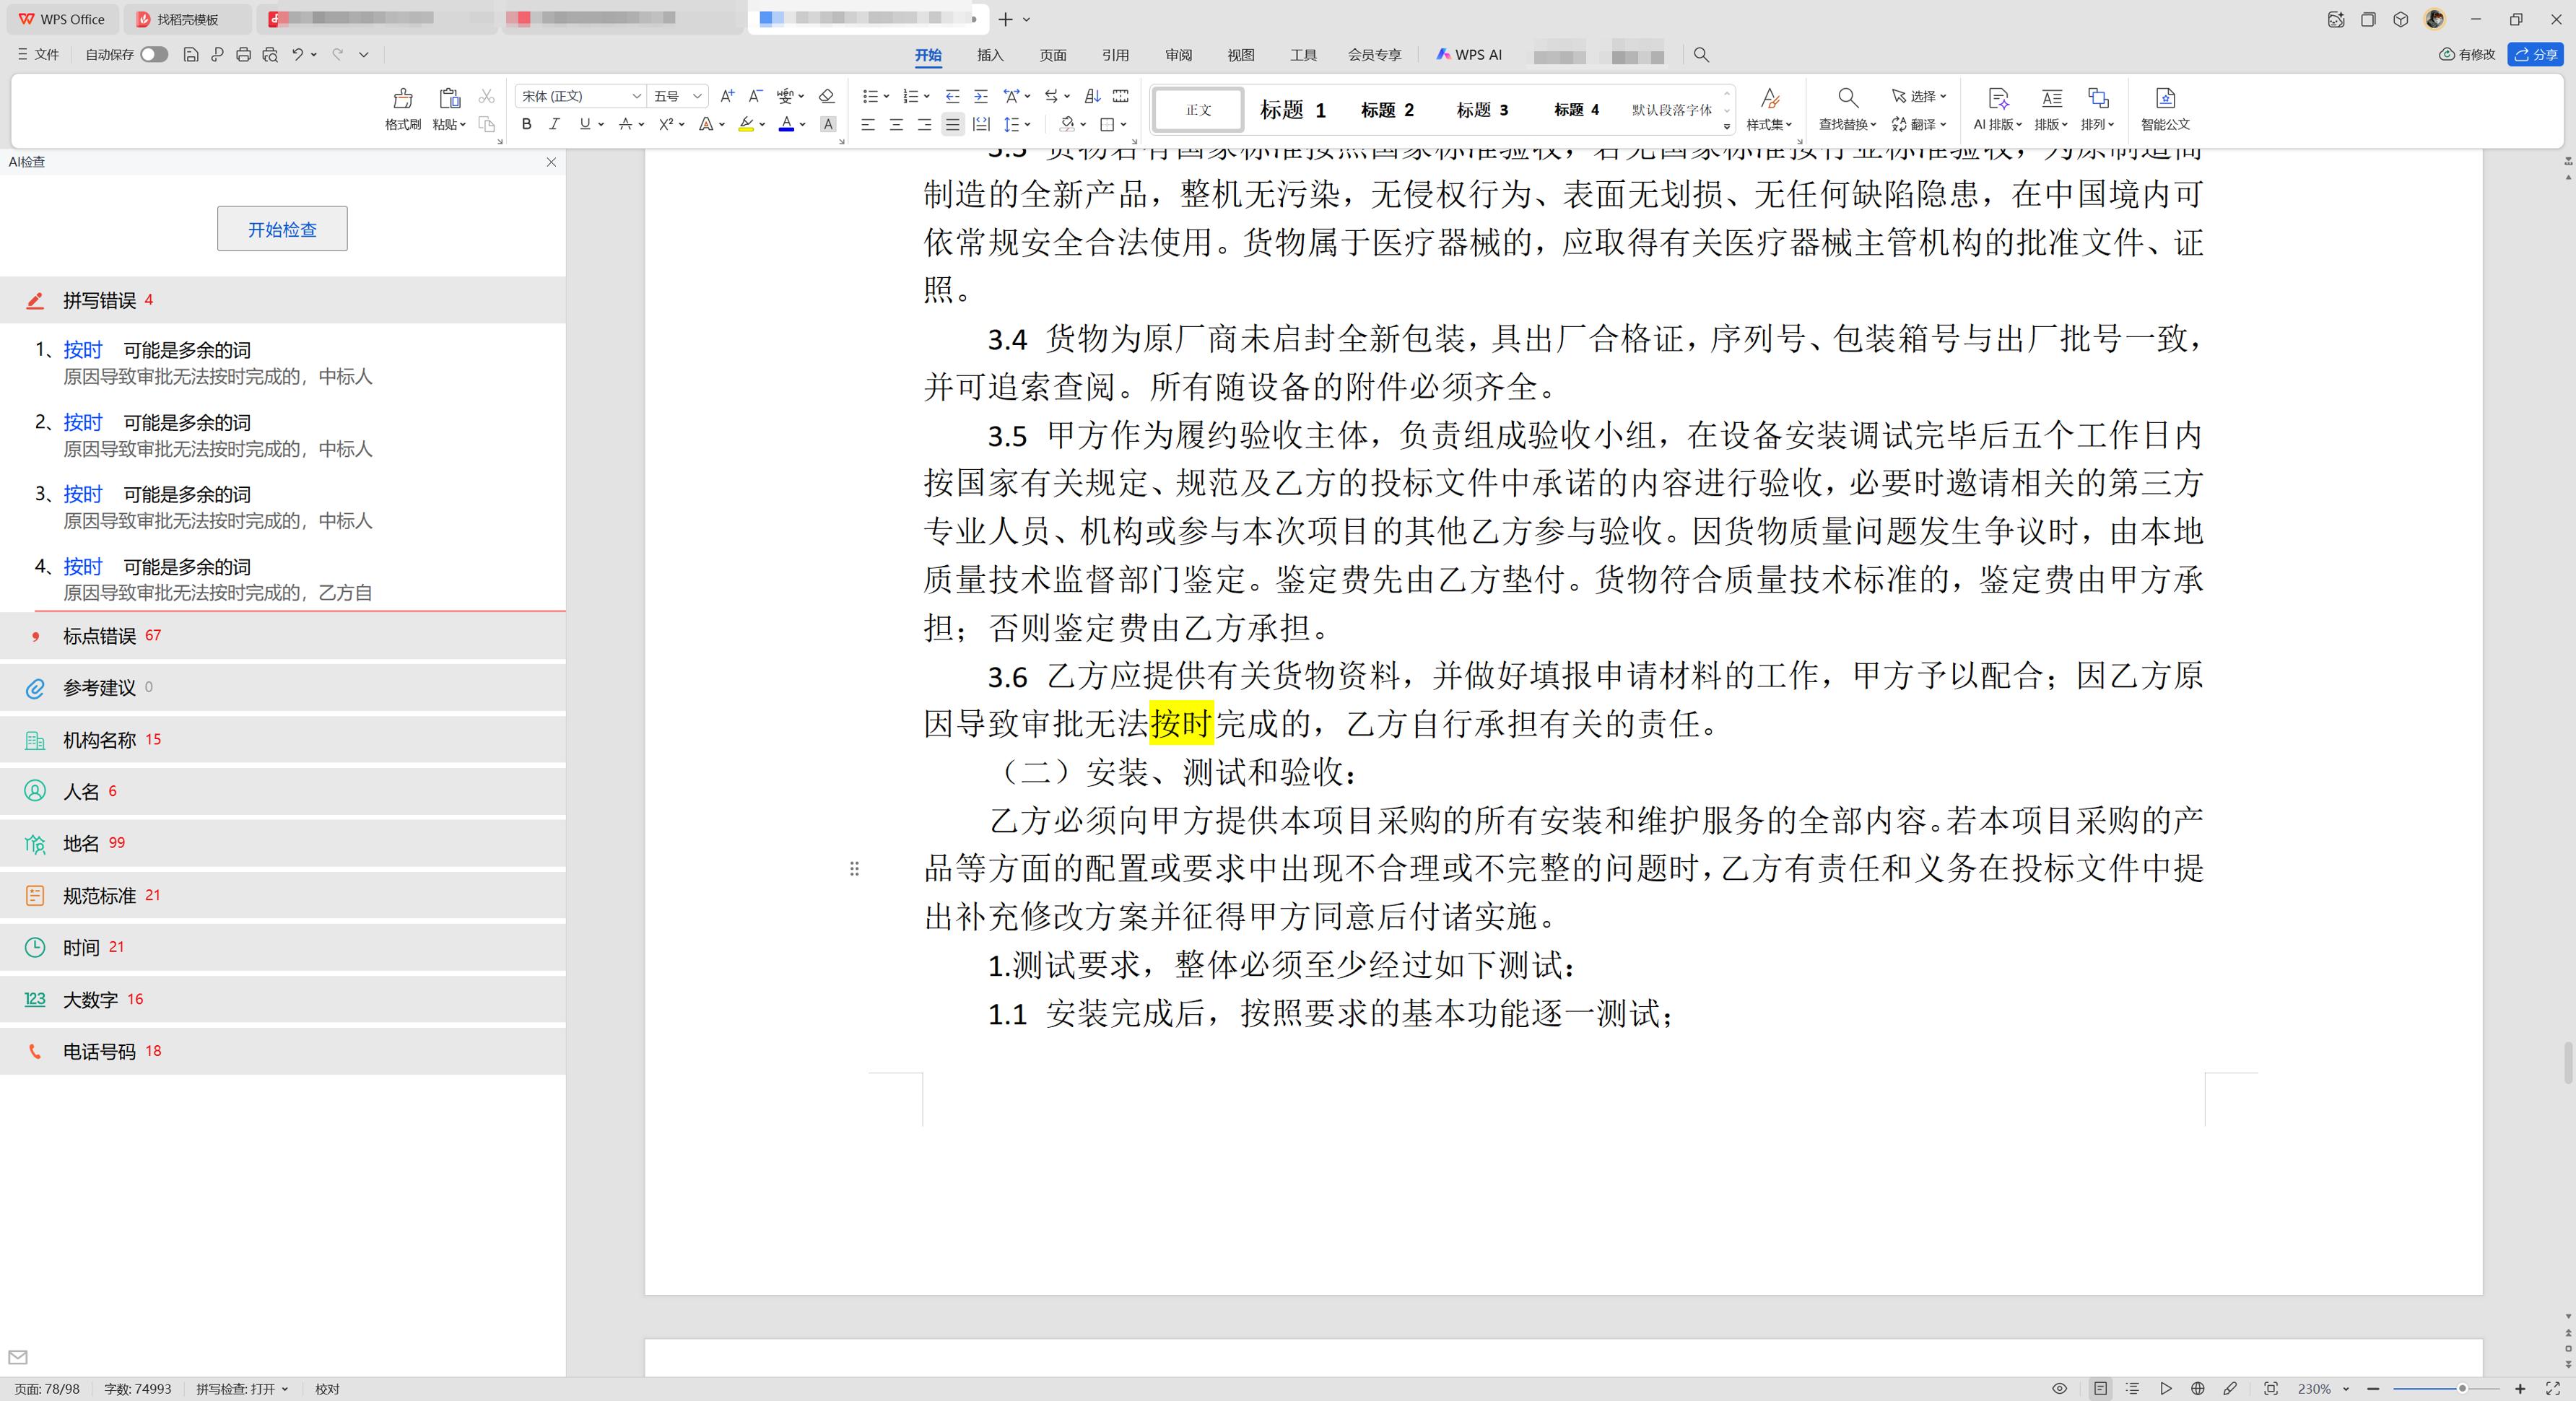This screenshot has height=1401, width=2576.
Task: Toggle 自动保存 auto-save switch
Action: (x=154, y=55)
